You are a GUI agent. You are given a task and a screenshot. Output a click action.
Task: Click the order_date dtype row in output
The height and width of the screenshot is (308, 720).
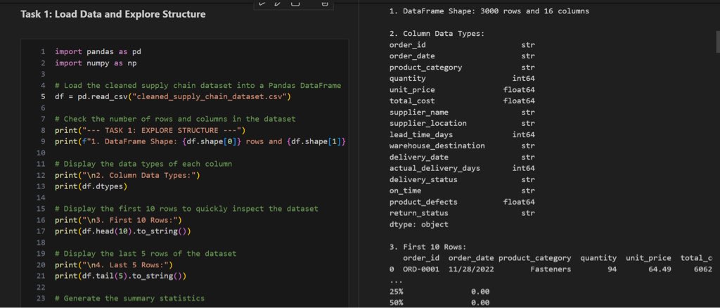pos(462,56)
